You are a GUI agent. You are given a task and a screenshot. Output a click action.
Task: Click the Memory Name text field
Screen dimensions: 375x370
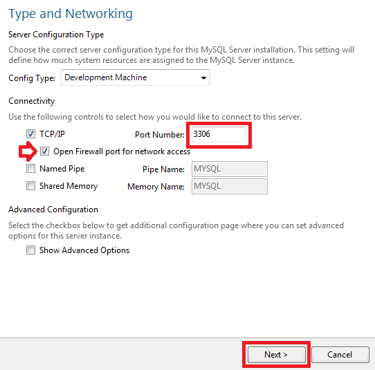tap(229, 186)
